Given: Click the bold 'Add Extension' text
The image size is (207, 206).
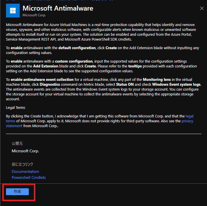Looking at the screenshot, I should (x=46, y=66).
